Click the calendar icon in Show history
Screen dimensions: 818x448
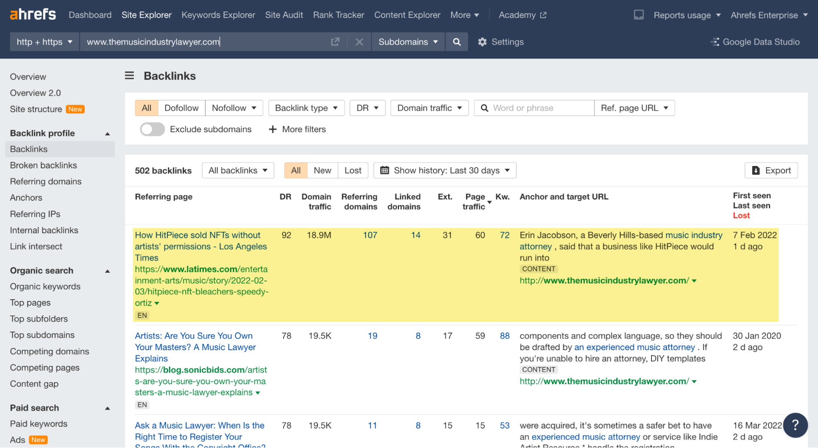pos(384,170)
